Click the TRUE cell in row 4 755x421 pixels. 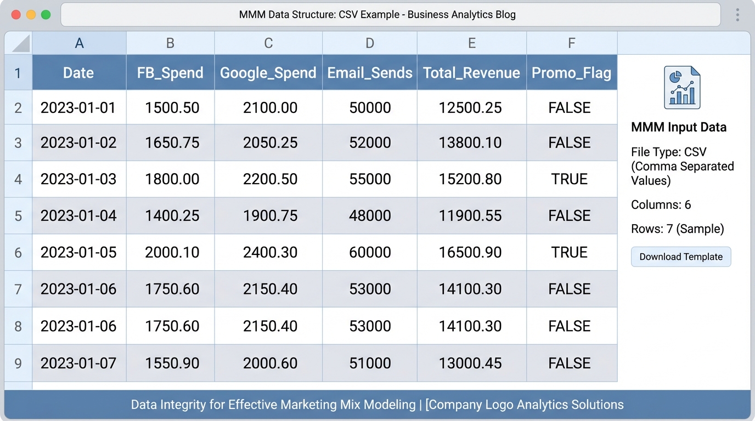(570, 179)
